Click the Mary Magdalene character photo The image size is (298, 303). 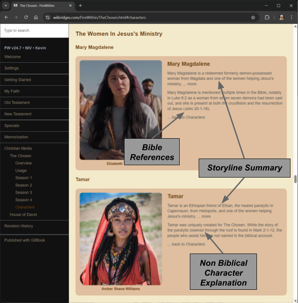click(x=121, y=110)
